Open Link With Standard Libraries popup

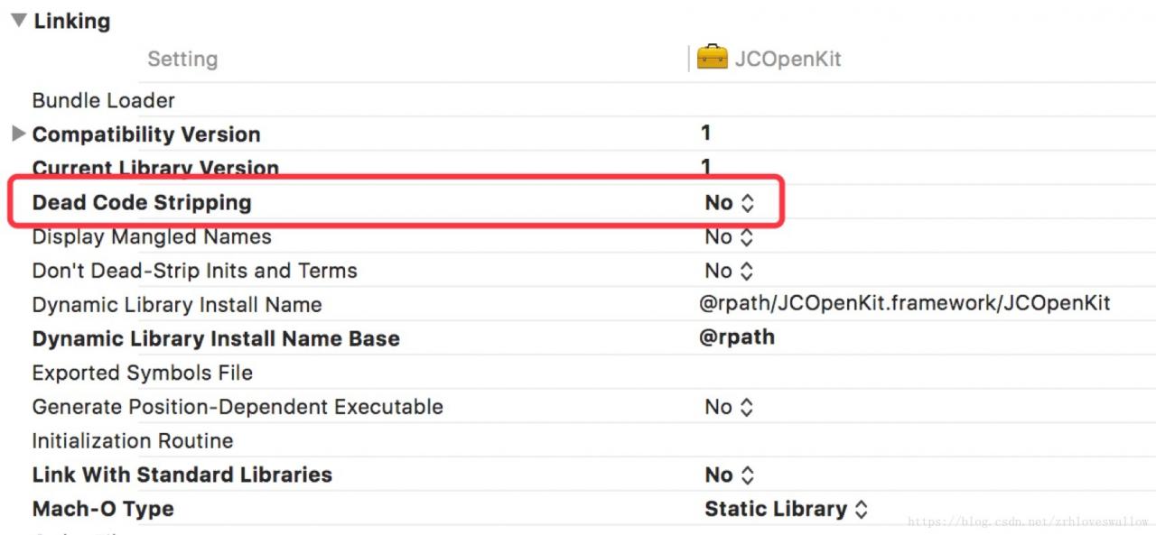729,475
